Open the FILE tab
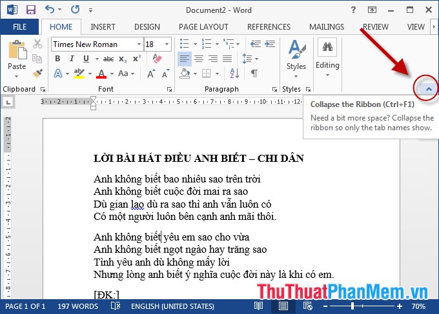Viewport: 439px width, 314px height. [x=19, y=27]
